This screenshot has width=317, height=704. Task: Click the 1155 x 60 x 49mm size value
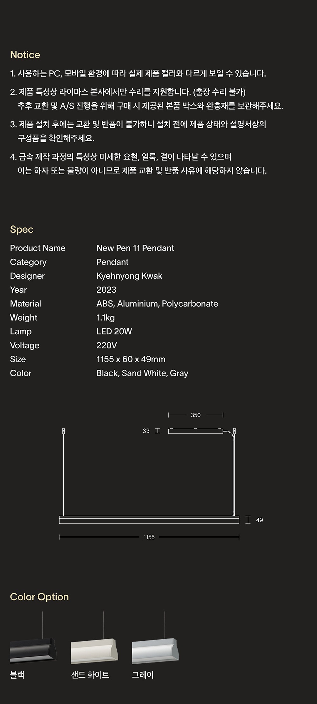[x=131, y=359]
